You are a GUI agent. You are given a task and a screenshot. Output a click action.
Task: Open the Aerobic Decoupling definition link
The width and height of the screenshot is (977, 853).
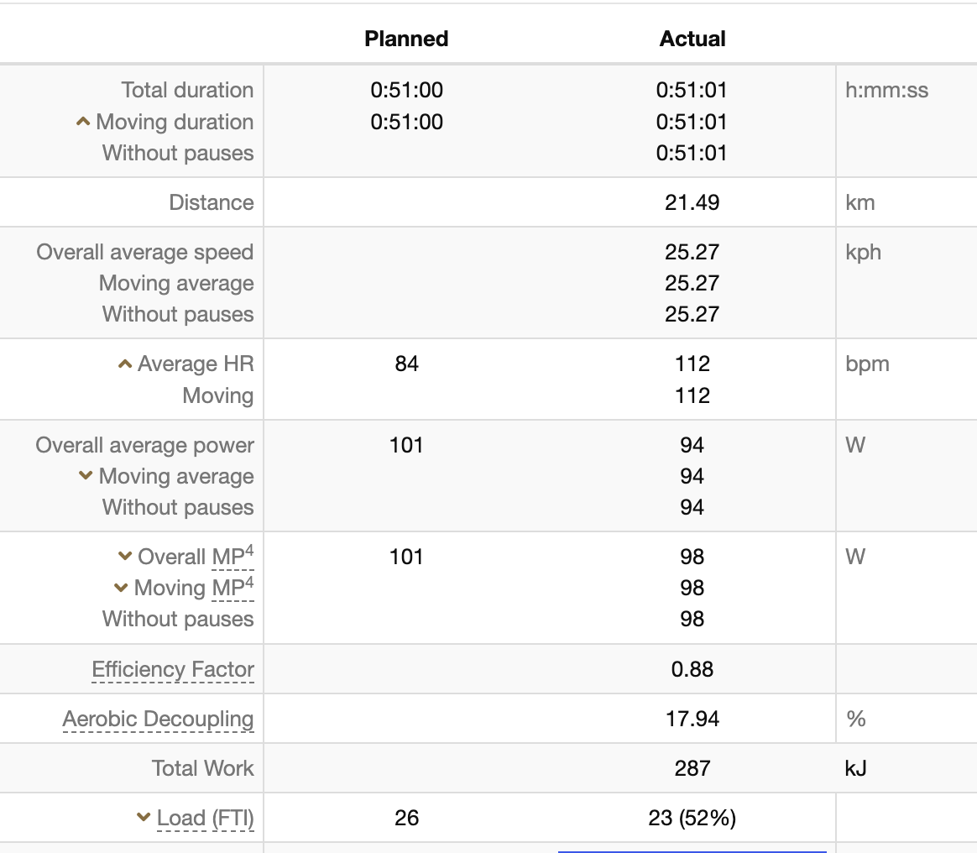[x=158, y=719]
